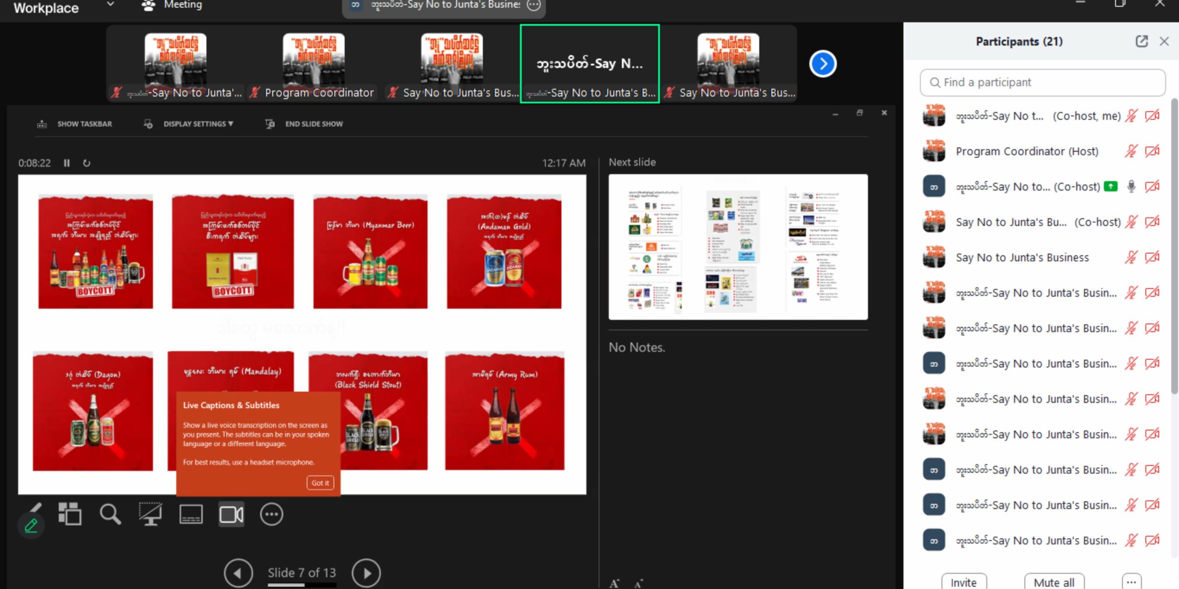Open more slide show options ellipsis

click(271, 514)
